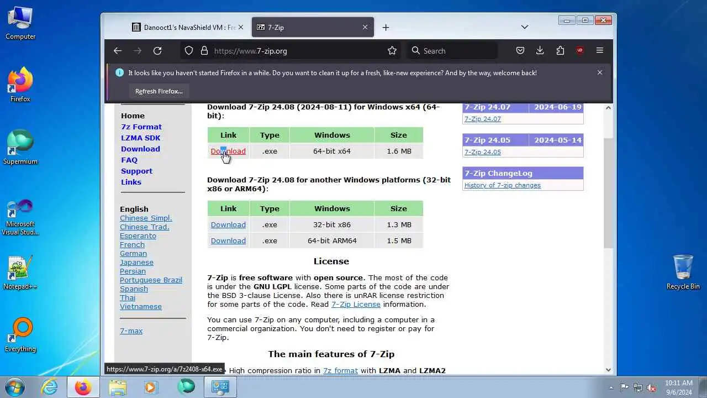The width and height of the screenshot is (707, 398).
Task: Open the uBlock Origin extension icon
Action: [580, 51]
